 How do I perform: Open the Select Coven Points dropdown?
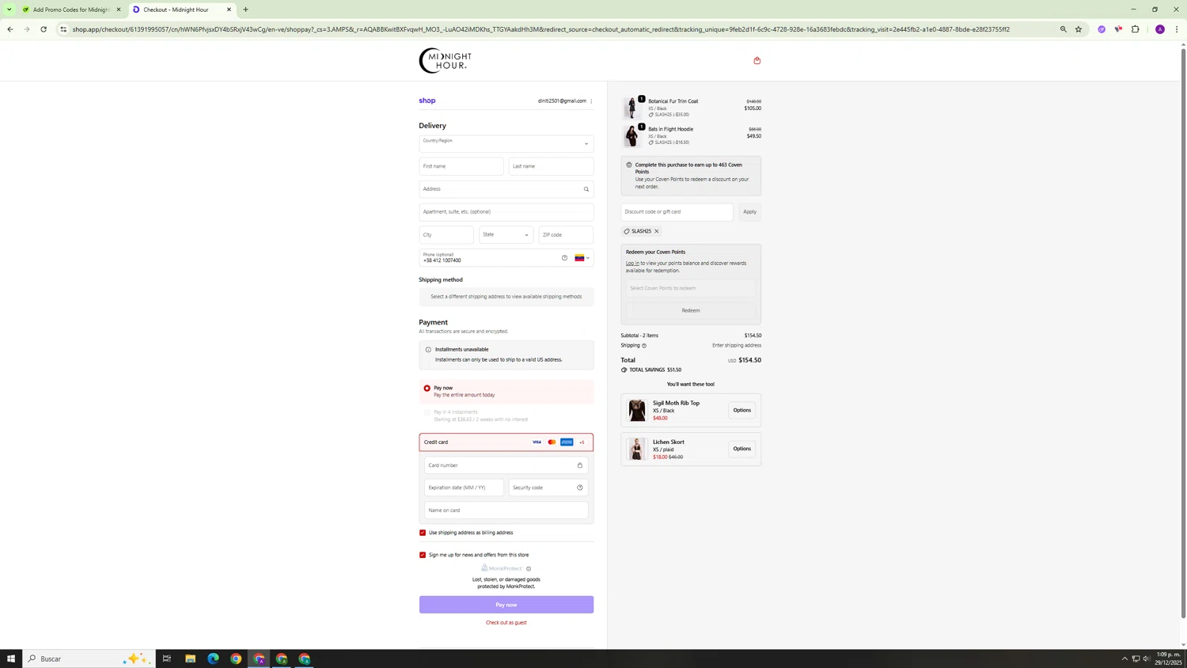pyautogui.click(x=691, y=288)
